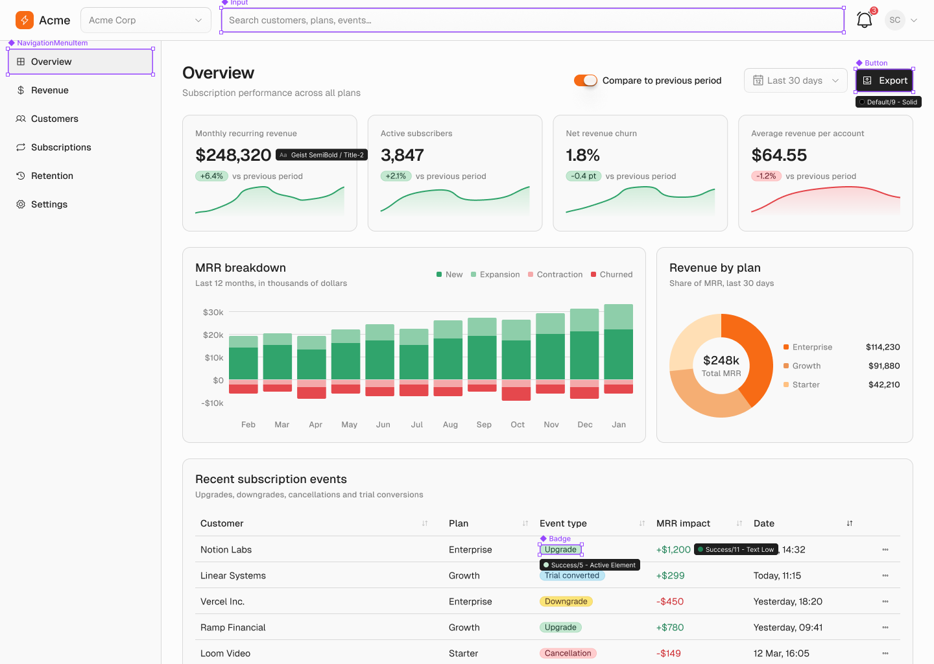Click the +$1,200 MRR impact value
Screen dimensions: 934x664
tap(673, 550)
